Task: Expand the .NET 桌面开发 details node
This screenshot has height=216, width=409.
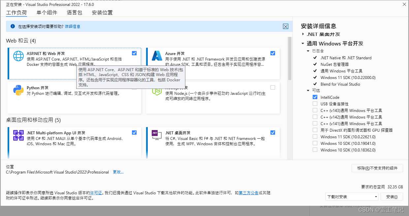Action: coord(303,34)
